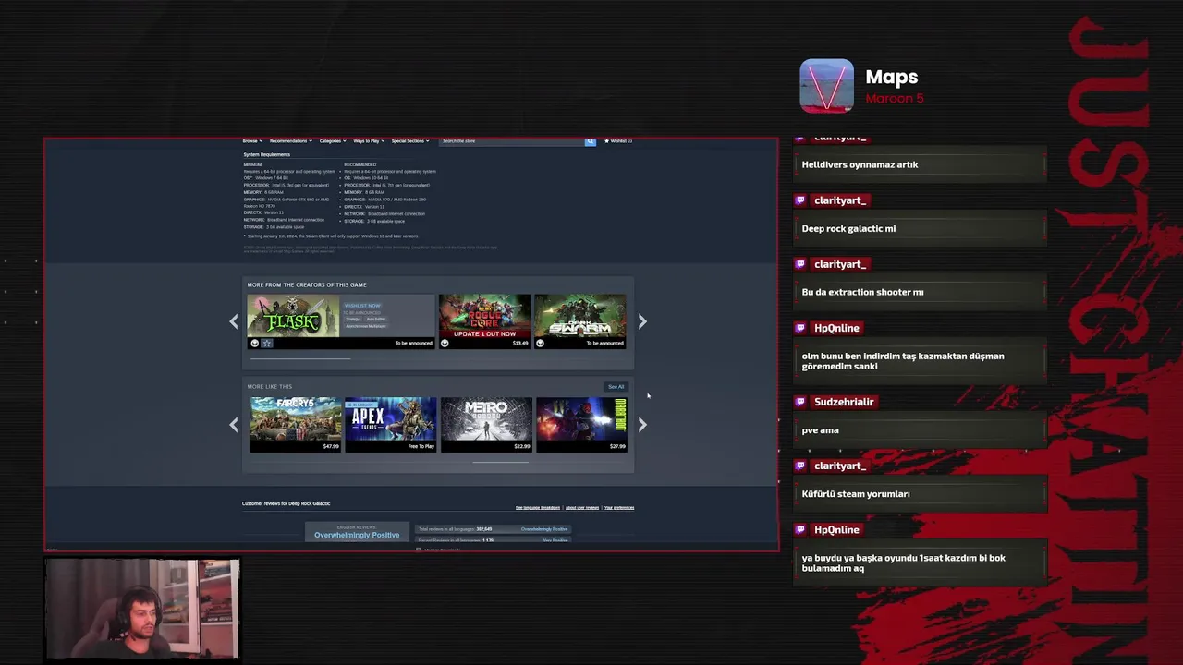Click the $22.99 price on Metro
This screenshot has height=665, width=1183.
point(522,447)
